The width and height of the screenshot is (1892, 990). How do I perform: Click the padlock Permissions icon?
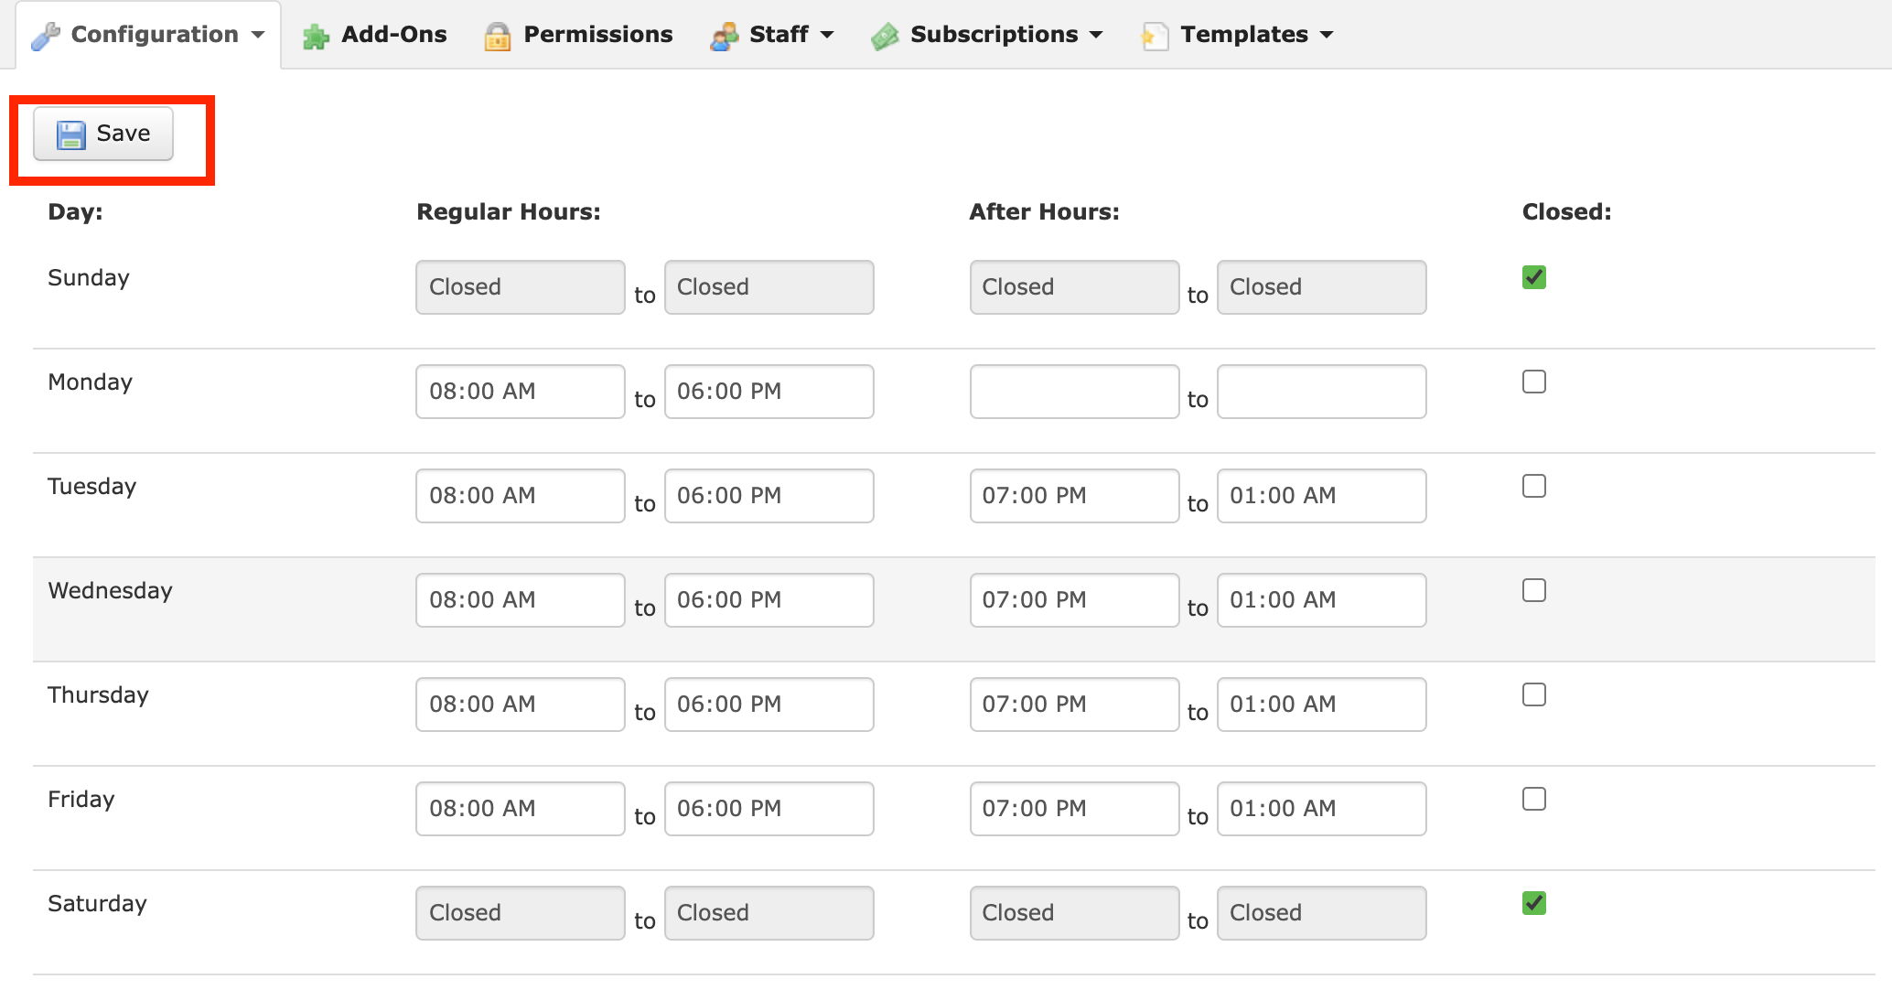coord(497,37)
